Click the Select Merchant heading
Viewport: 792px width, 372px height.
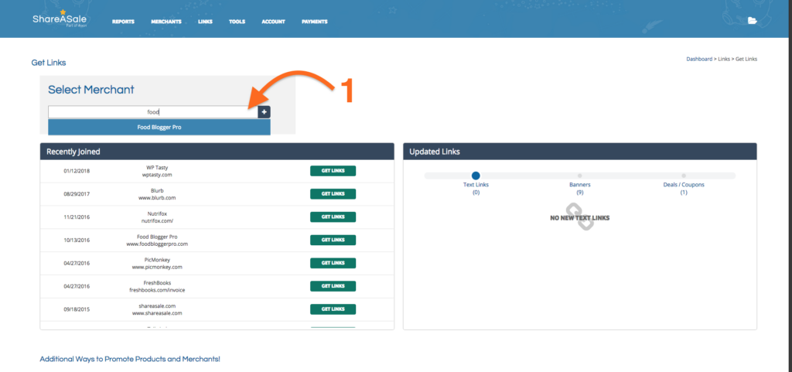(x=91, y=90)
